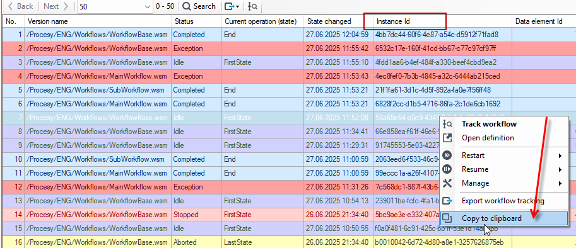Click the Open definition menu icon

point(447,138)
